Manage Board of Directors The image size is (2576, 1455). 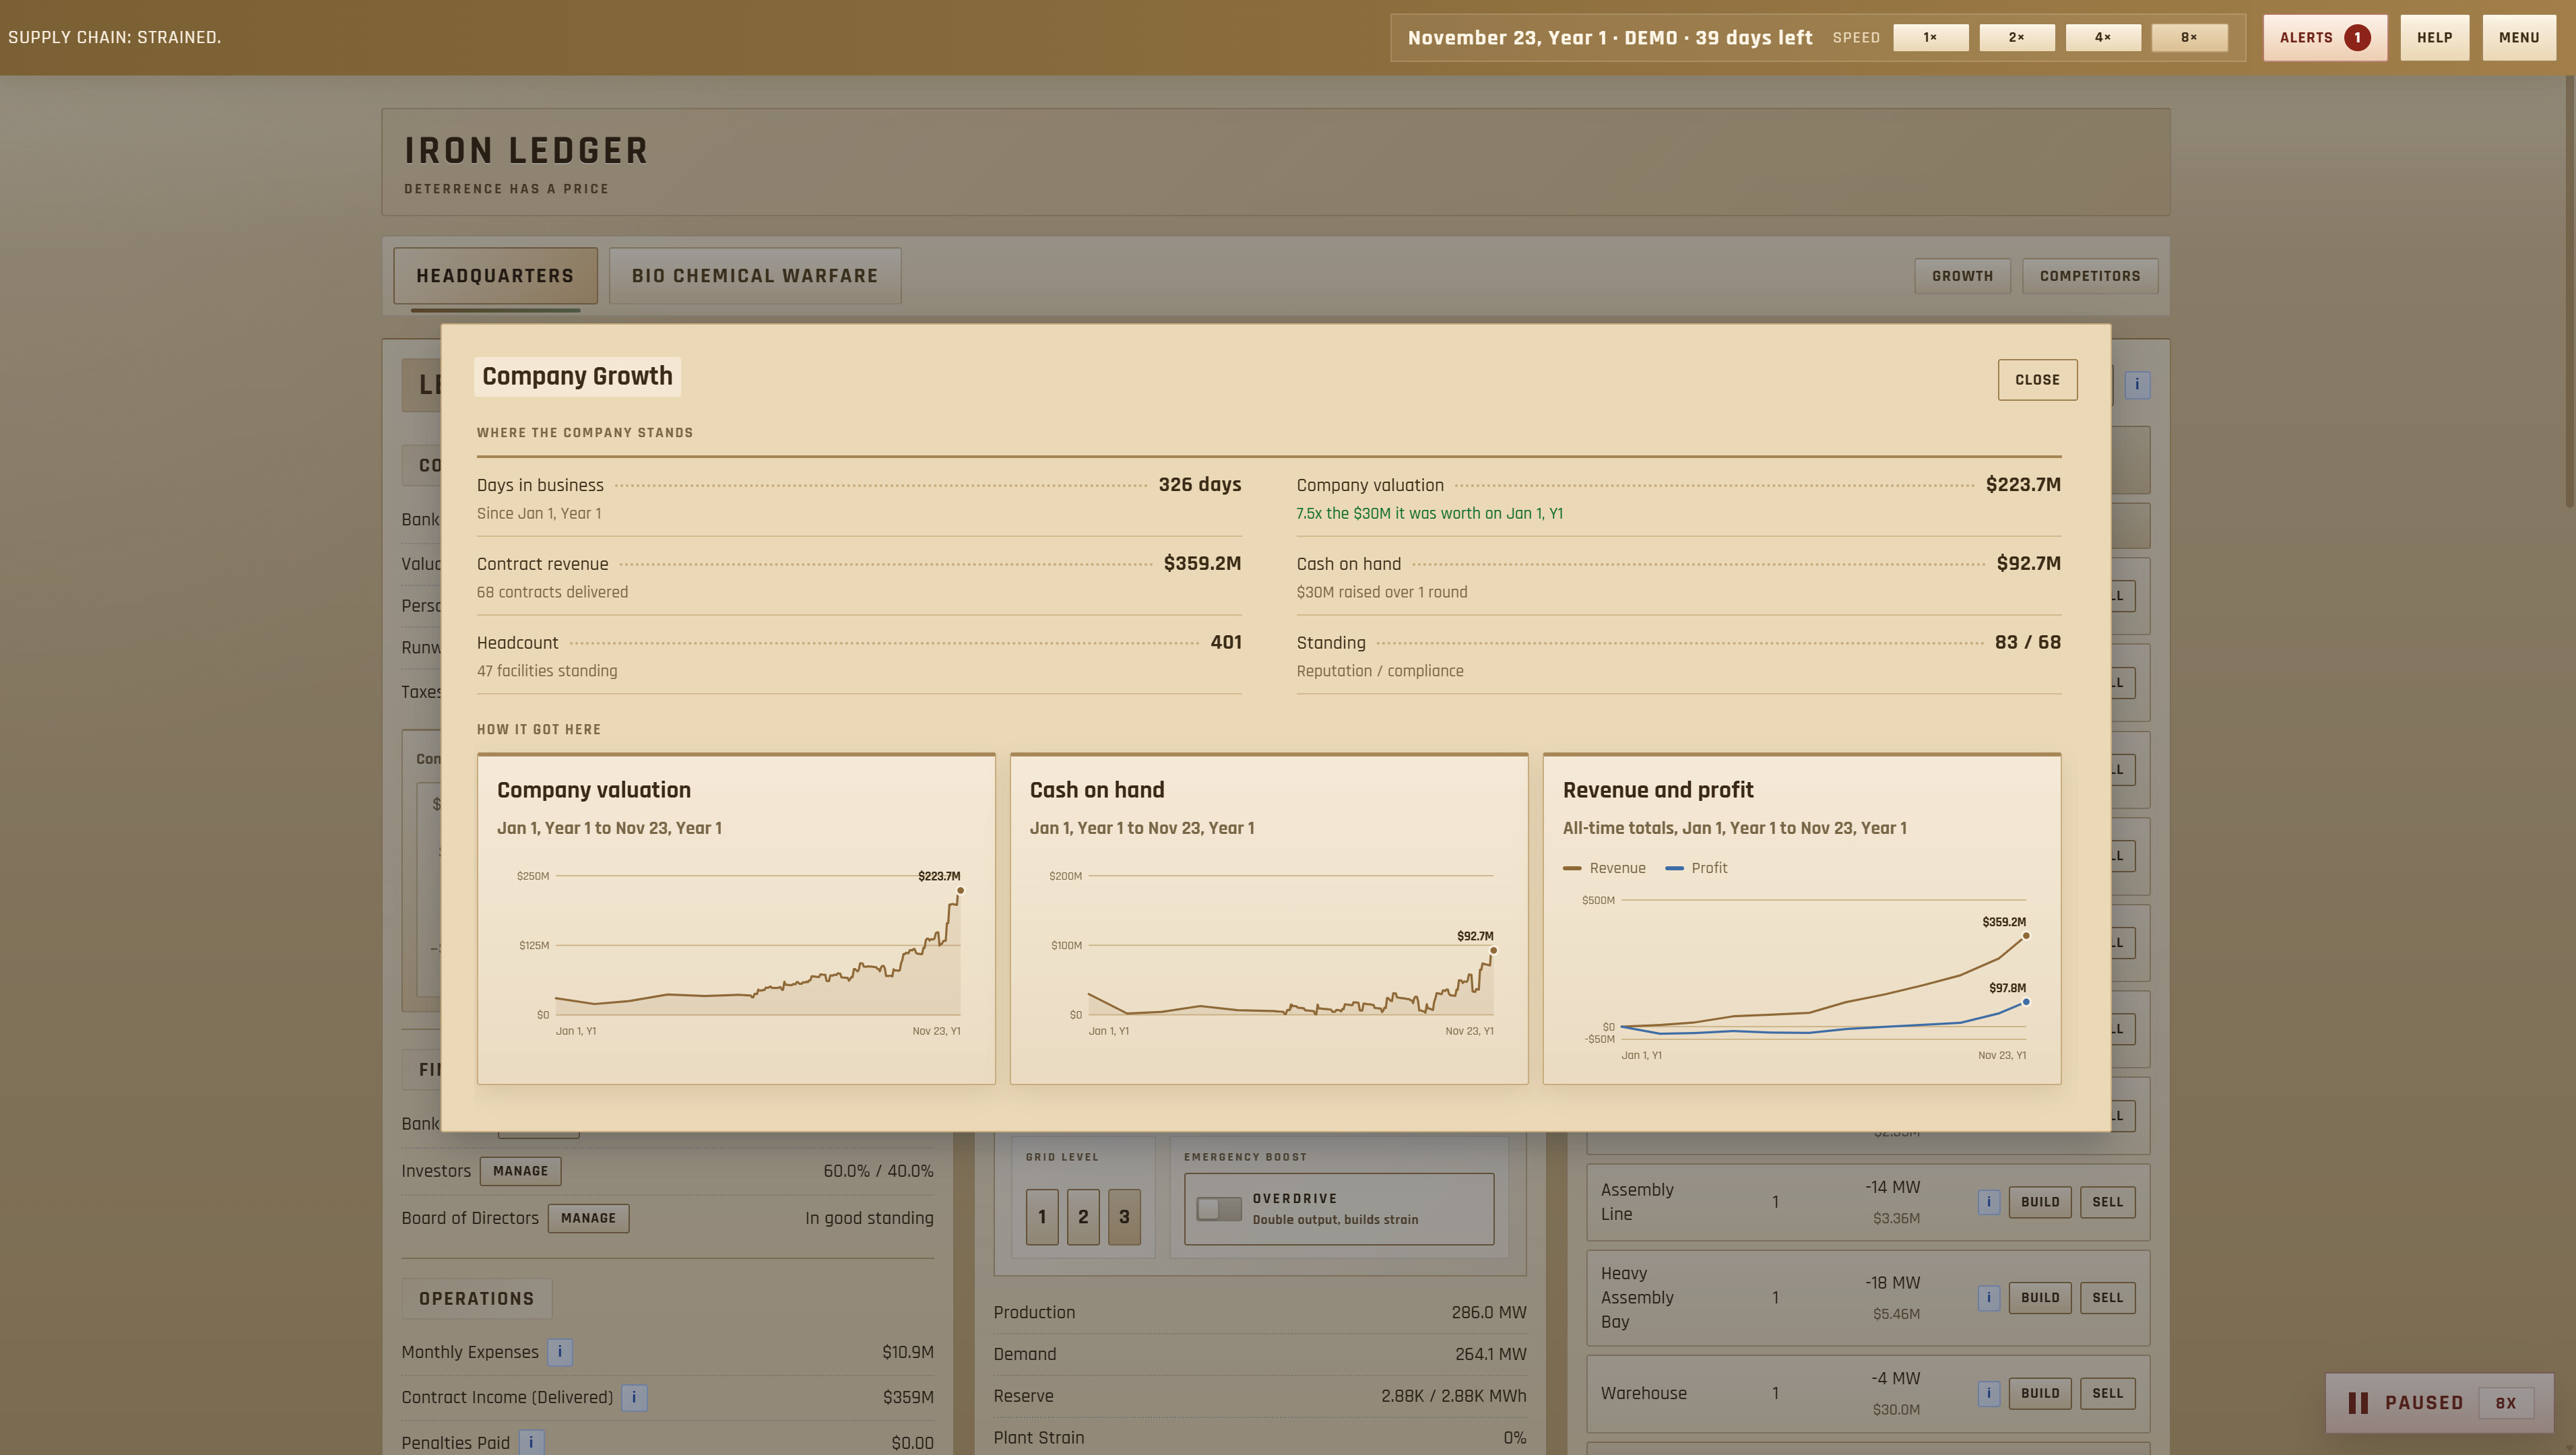(x=588, y=1218)
